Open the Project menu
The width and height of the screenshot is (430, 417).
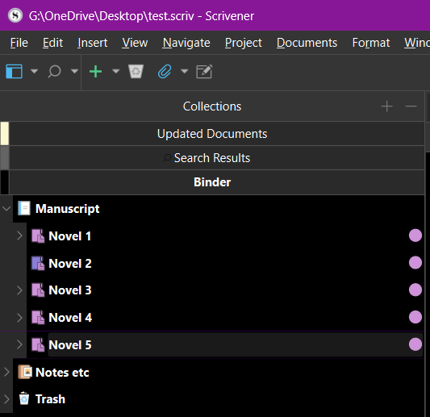(x=244, y=43)
